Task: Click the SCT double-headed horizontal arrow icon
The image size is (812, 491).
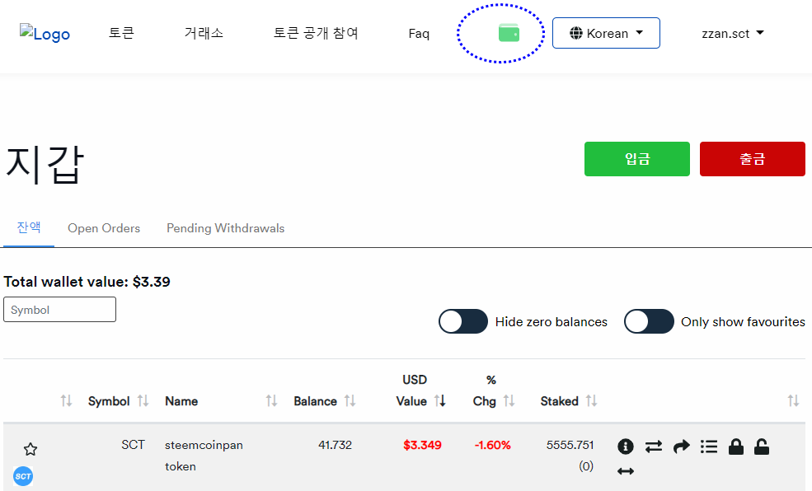Action: click(626, 471)
